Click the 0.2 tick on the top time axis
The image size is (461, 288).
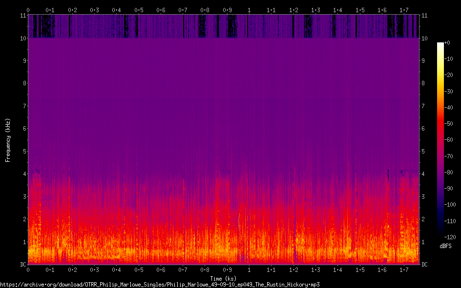[x=72, y=10]
